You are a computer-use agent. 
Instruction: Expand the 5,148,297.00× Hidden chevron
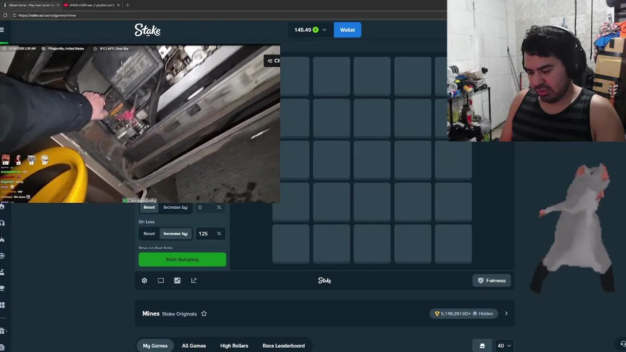point(506,314)
